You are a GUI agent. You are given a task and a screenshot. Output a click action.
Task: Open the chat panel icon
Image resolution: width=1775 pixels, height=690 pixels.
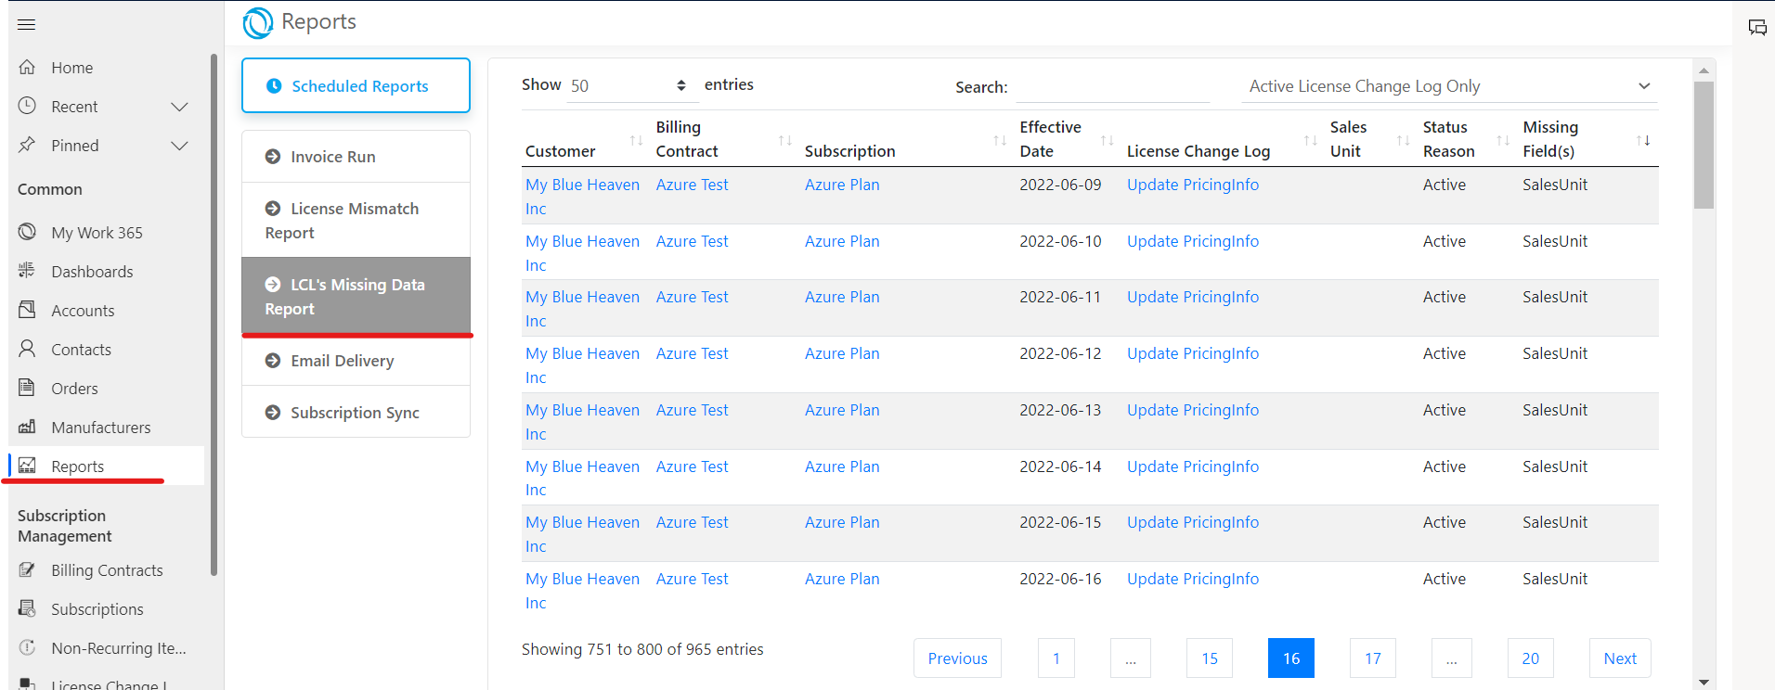click(1757, 27)
